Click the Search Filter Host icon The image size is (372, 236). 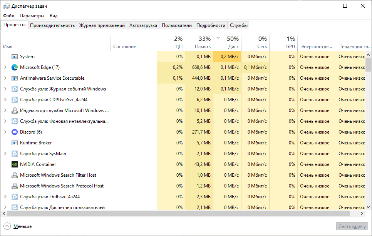[x=15, y=175]
